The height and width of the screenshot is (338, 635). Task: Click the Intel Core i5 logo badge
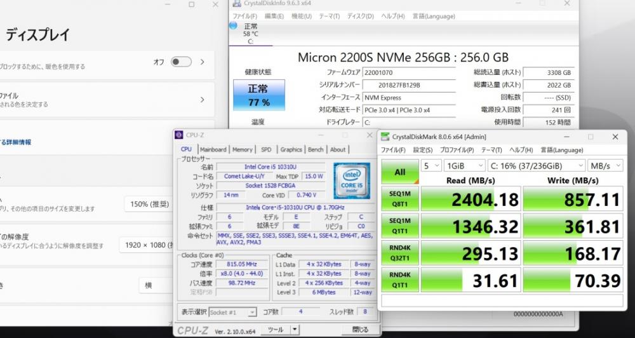pos(352,180)
